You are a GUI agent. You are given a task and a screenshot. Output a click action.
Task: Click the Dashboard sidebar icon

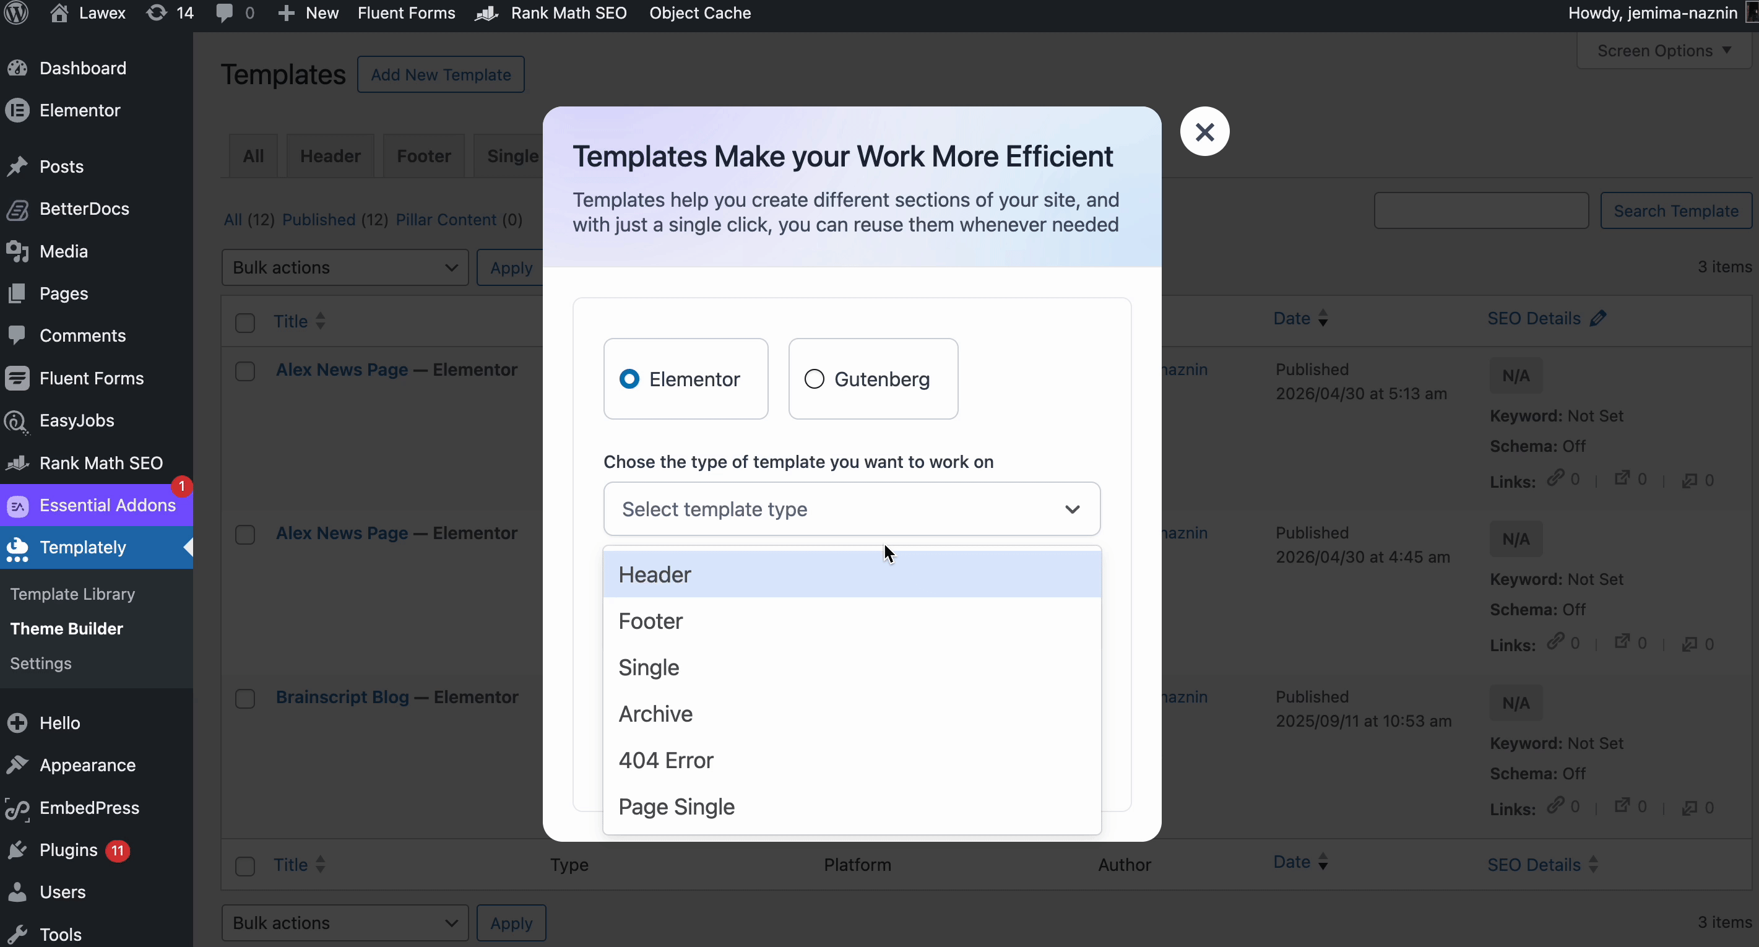17,68
